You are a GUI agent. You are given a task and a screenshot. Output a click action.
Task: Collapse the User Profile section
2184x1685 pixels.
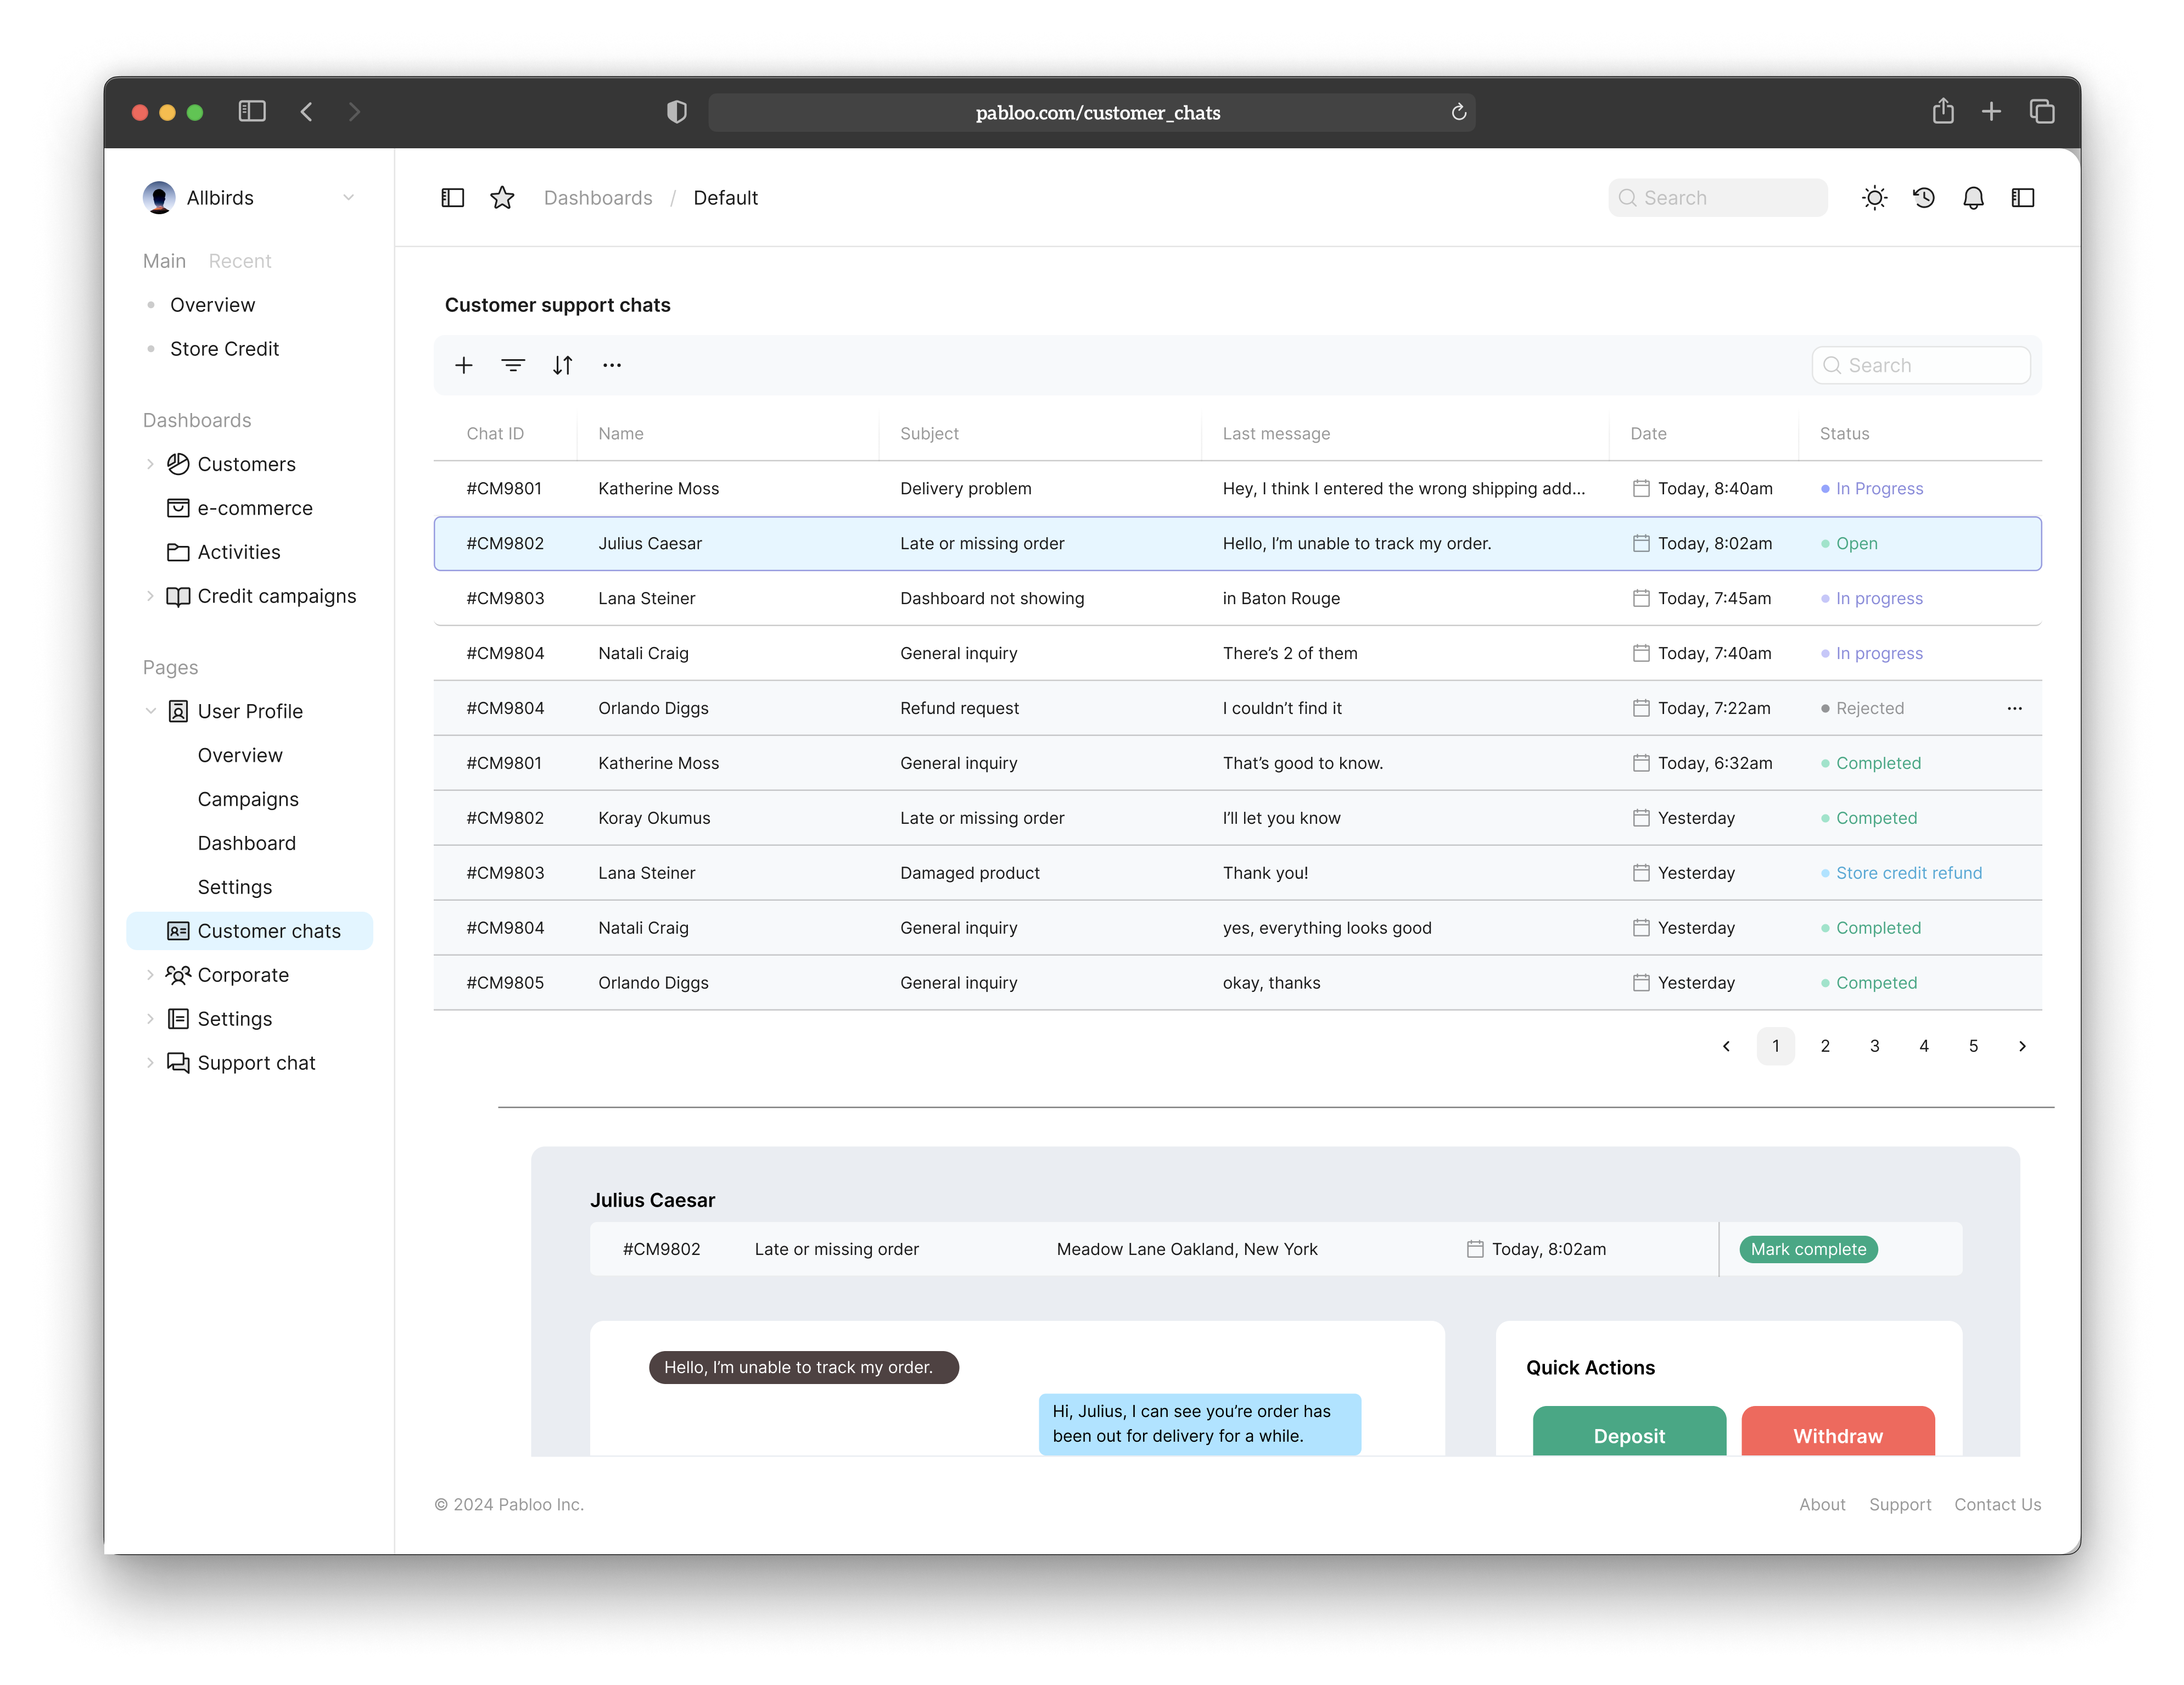click(150, 711)
